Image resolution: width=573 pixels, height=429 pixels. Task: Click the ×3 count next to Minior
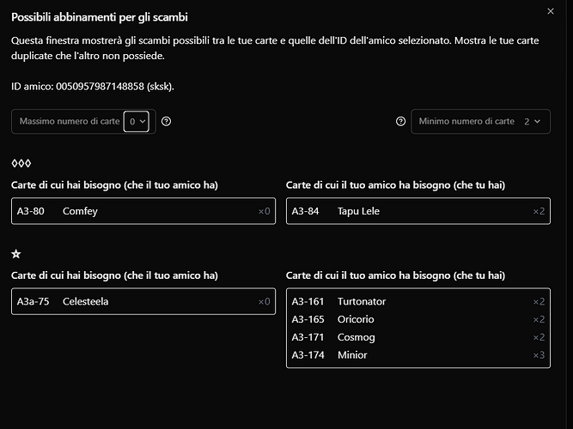click(x=539, y=355)
